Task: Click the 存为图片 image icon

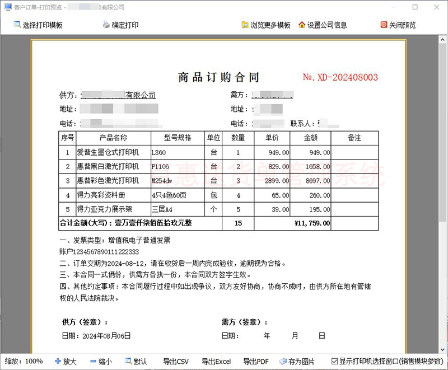Action: [283, 362]
